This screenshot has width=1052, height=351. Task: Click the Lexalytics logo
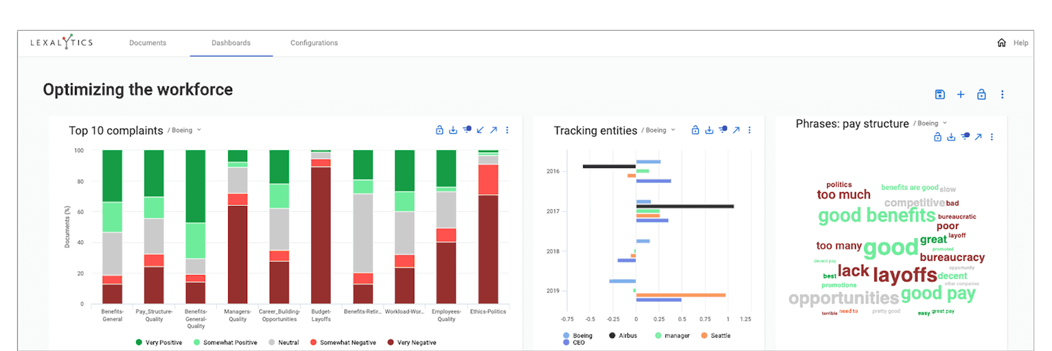point(62,42)
